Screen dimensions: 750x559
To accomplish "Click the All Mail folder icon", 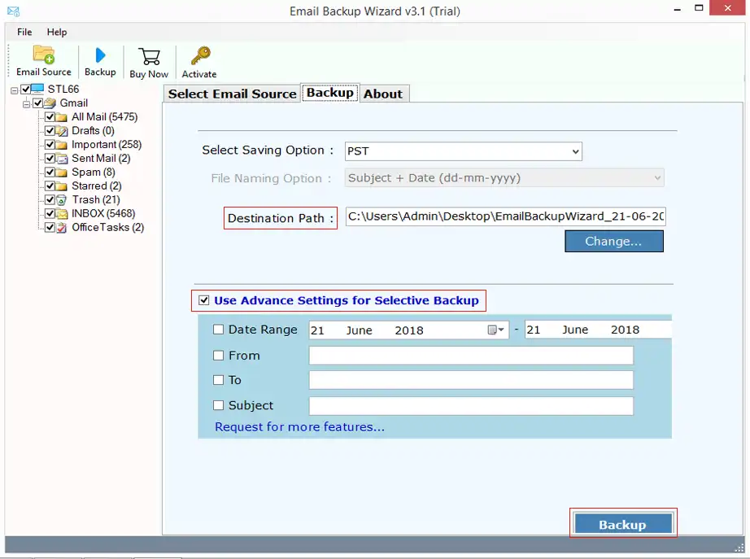I will click(61, 117).
